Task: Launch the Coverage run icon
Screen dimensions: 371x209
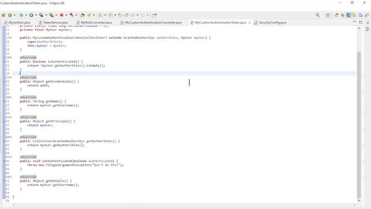Action: (41, 15)
